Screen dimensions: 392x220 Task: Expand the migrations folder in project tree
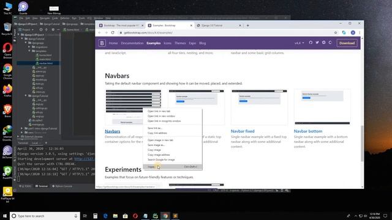(x=29, y=47)
